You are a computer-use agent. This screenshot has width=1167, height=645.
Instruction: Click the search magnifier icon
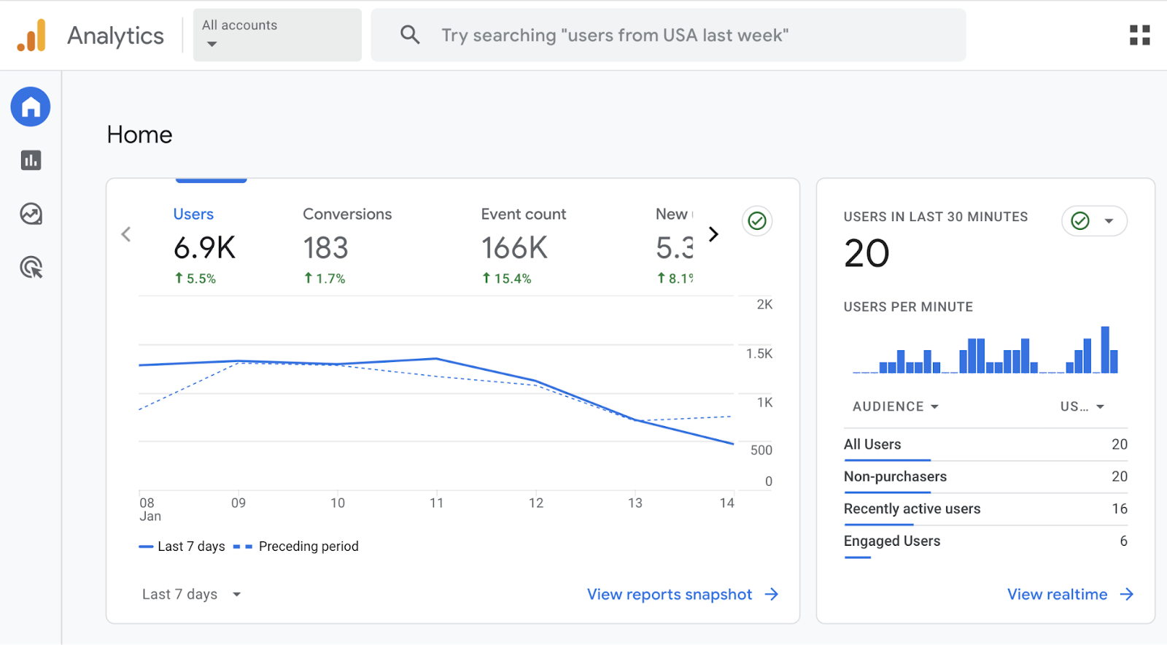410,35
